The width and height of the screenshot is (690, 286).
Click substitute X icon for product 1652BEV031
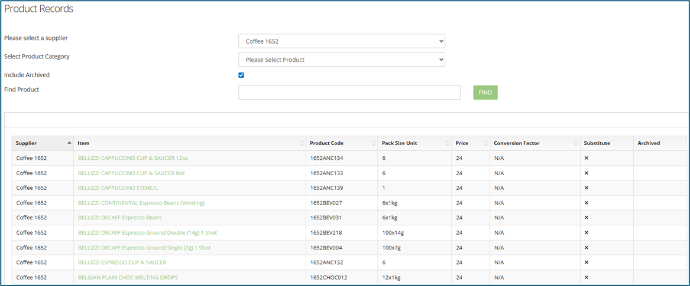click(586, 218)
